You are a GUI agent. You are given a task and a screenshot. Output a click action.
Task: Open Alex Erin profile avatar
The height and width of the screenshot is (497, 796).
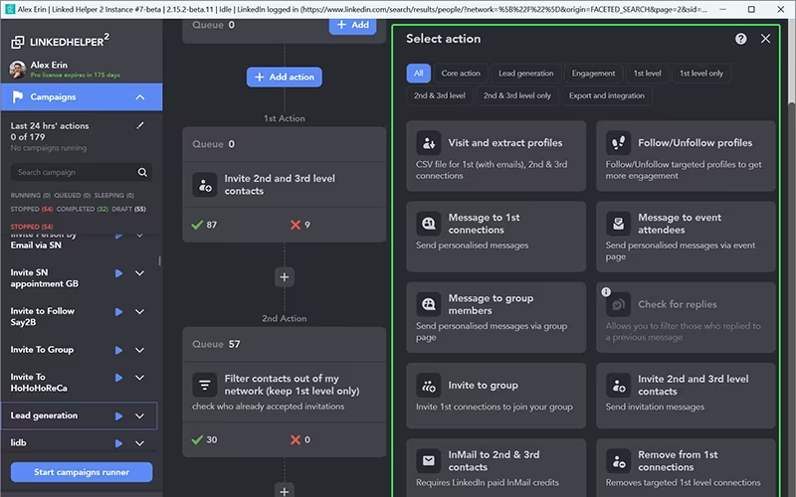[x=17, y=70]
